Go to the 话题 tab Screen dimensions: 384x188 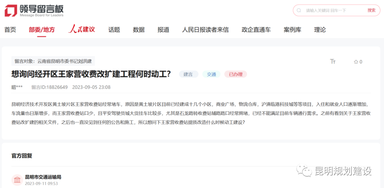point(114,30)
